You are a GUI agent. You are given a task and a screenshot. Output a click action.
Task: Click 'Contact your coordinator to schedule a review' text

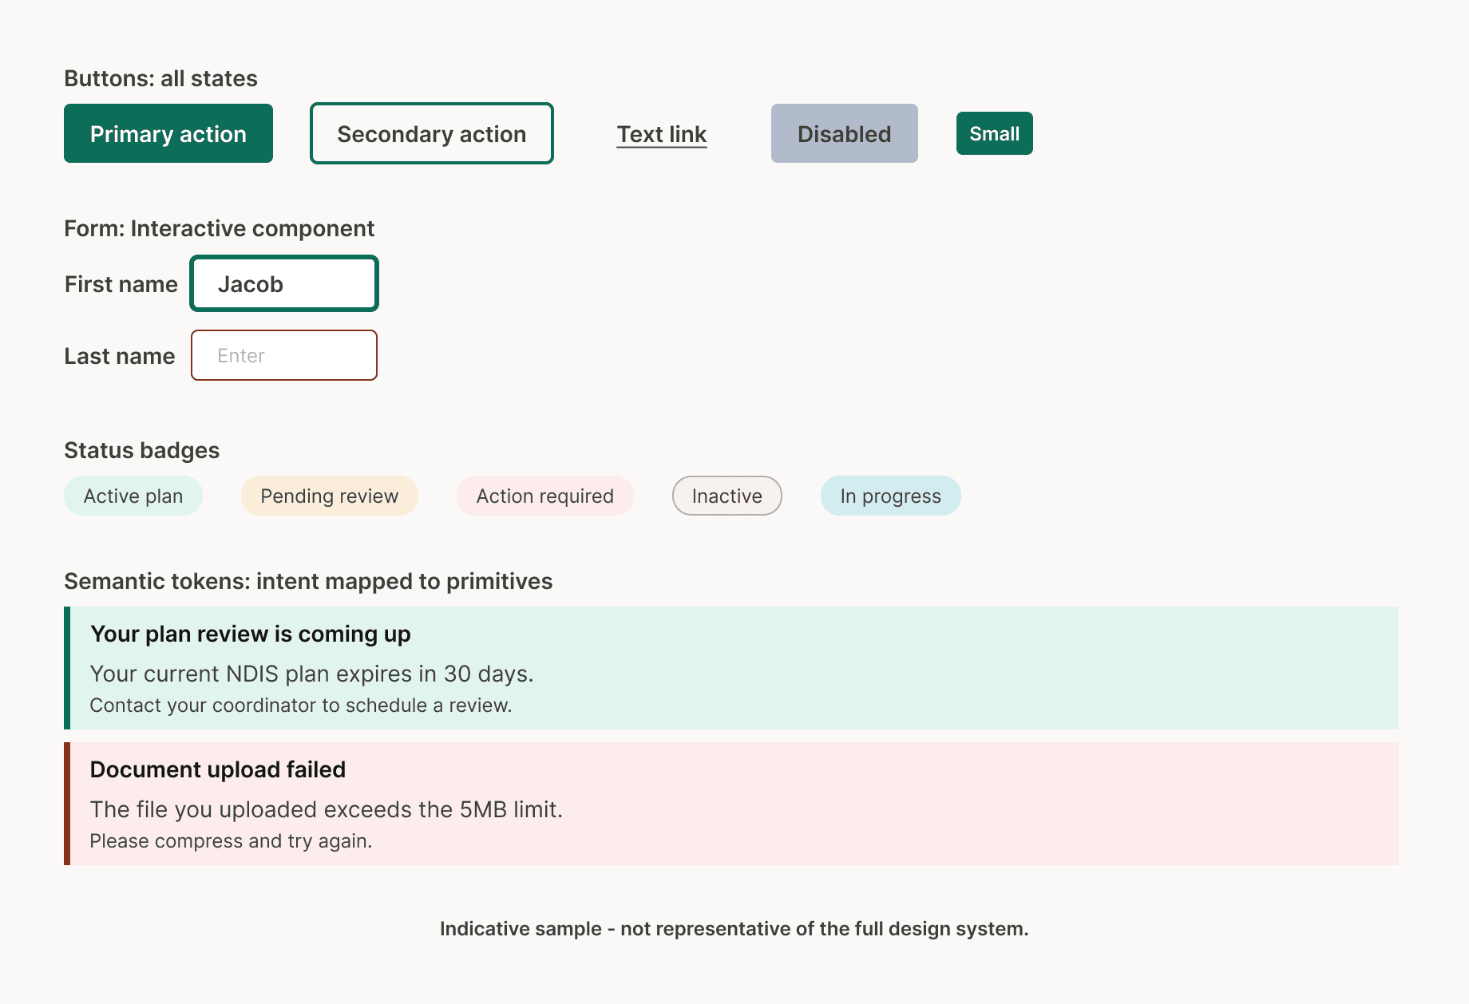(x=301, y=706)
